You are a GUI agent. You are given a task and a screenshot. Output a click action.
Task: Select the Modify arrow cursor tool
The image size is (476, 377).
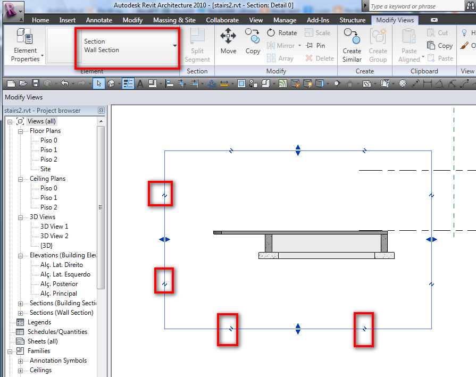coord(99,83)
